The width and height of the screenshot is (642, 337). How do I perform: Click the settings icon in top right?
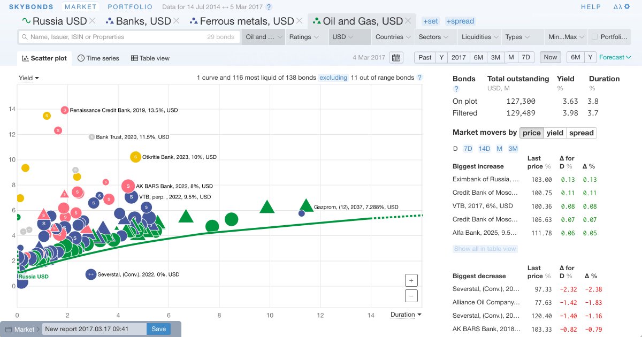[627, 7]
